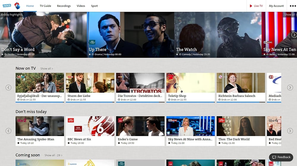This screenshot has width=297, height=166.
Task: Open the Sport tab
Action: (x=94, y=6)
